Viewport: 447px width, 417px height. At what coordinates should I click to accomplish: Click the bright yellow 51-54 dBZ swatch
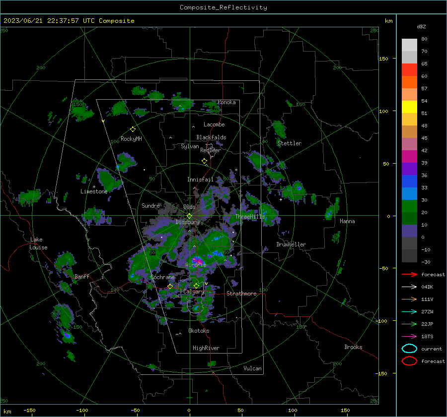(x=409, y=107)
